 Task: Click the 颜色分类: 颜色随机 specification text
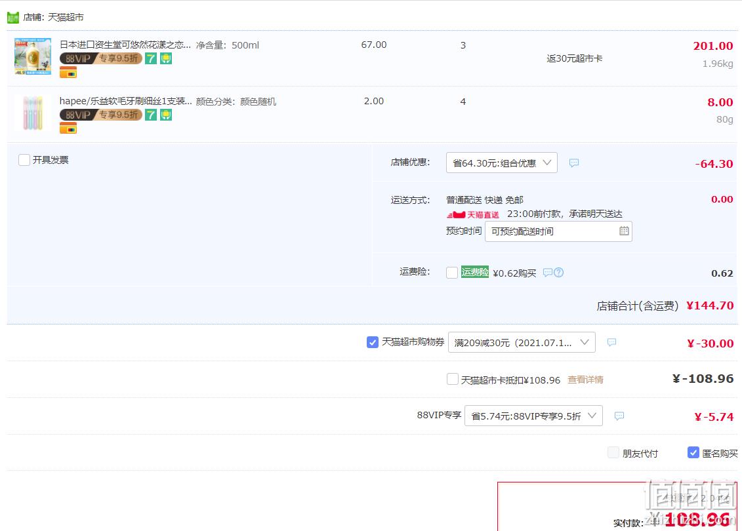(236, 102)
